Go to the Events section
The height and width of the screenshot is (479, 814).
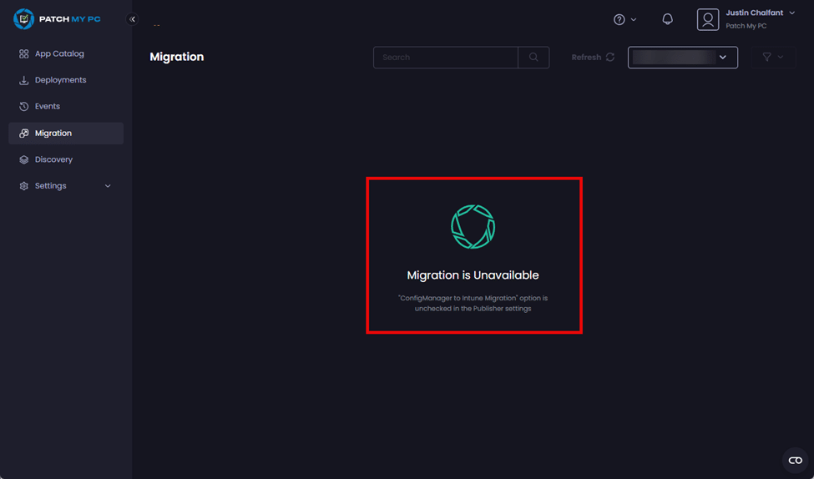click(47, 107)
